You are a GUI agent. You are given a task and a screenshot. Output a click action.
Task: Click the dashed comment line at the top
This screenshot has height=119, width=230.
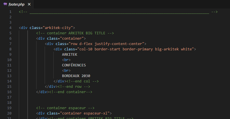[x=119, y=12]
